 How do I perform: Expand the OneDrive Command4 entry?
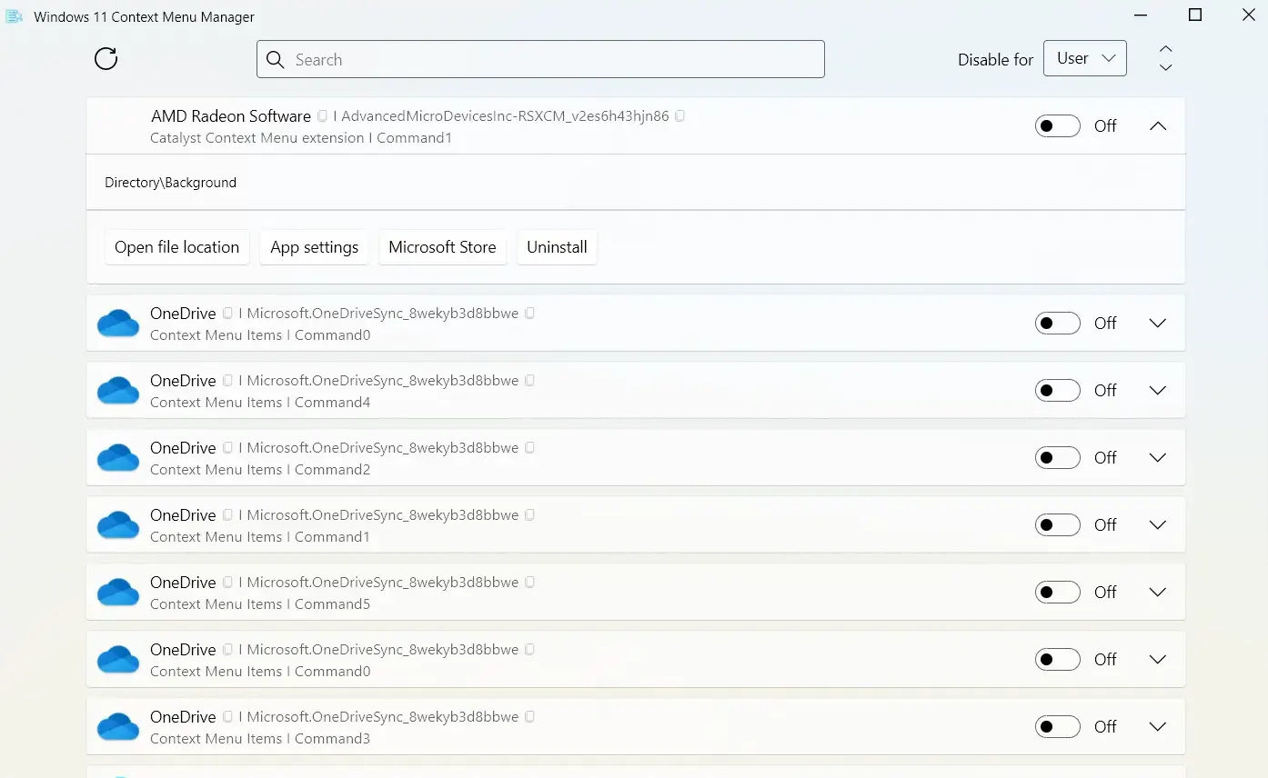coord(1157,391)
